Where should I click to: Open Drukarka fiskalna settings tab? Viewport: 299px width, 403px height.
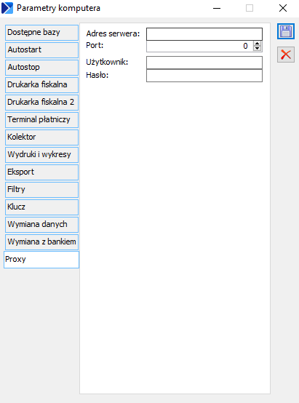tap(41, 85)
